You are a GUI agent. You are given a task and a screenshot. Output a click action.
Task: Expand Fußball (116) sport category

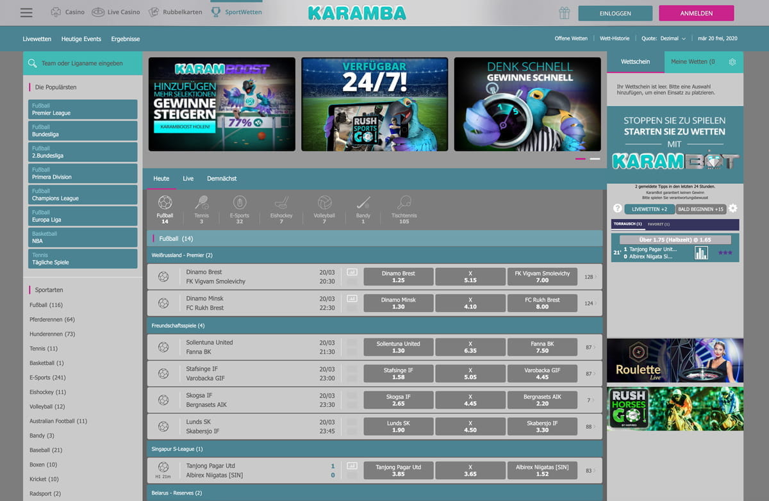point(46,305)
